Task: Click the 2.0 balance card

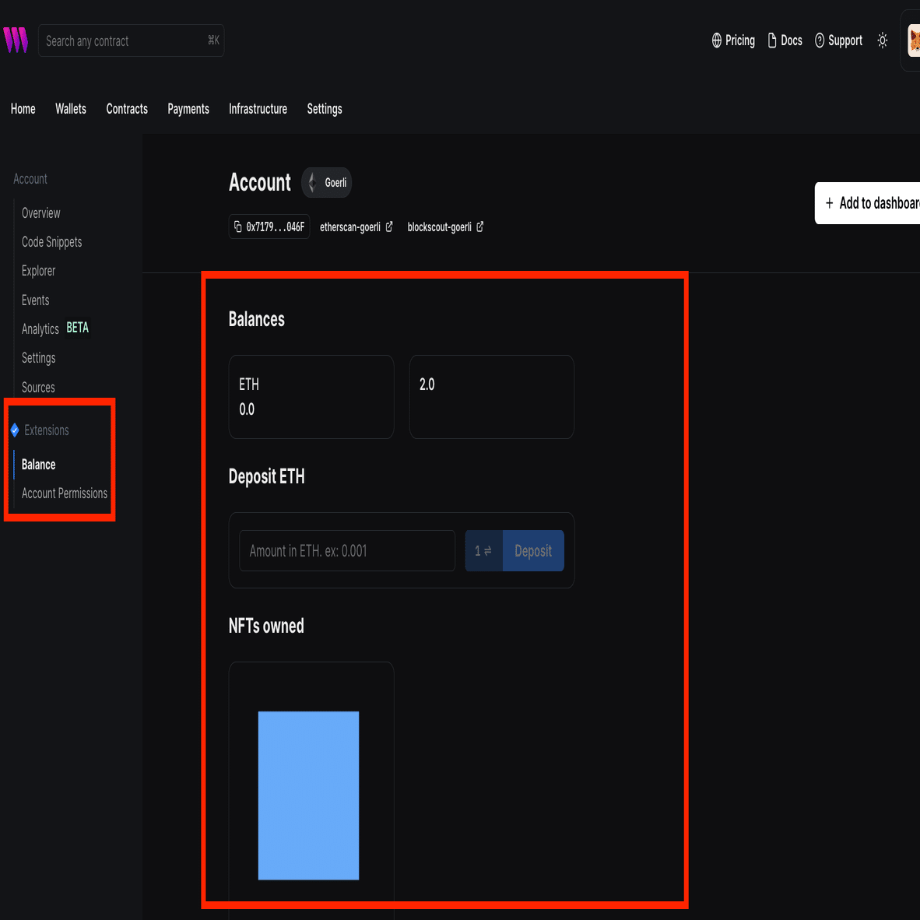Action: pos(492,397)
